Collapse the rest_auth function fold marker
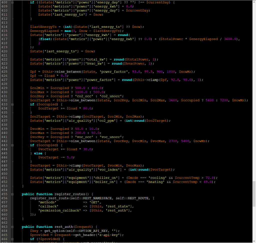The width and height of the screenshot is (256, 243). click(12, 227)
